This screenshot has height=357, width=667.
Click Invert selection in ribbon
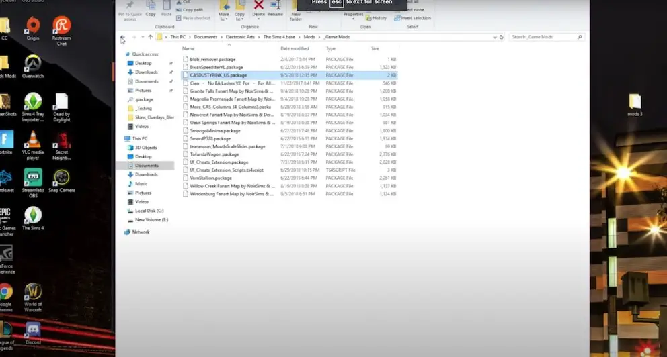coord(412,18)
